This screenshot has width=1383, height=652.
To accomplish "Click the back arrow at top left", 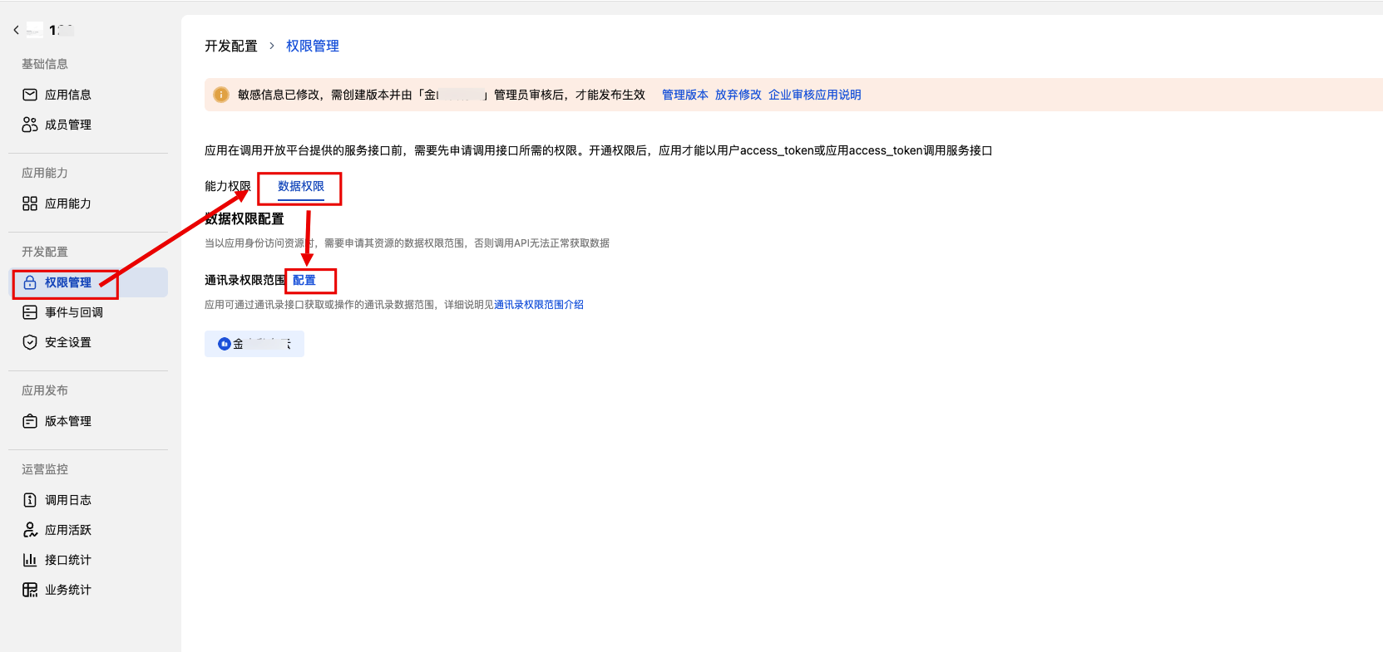I will pyautogui.click(x=16, y=30).
